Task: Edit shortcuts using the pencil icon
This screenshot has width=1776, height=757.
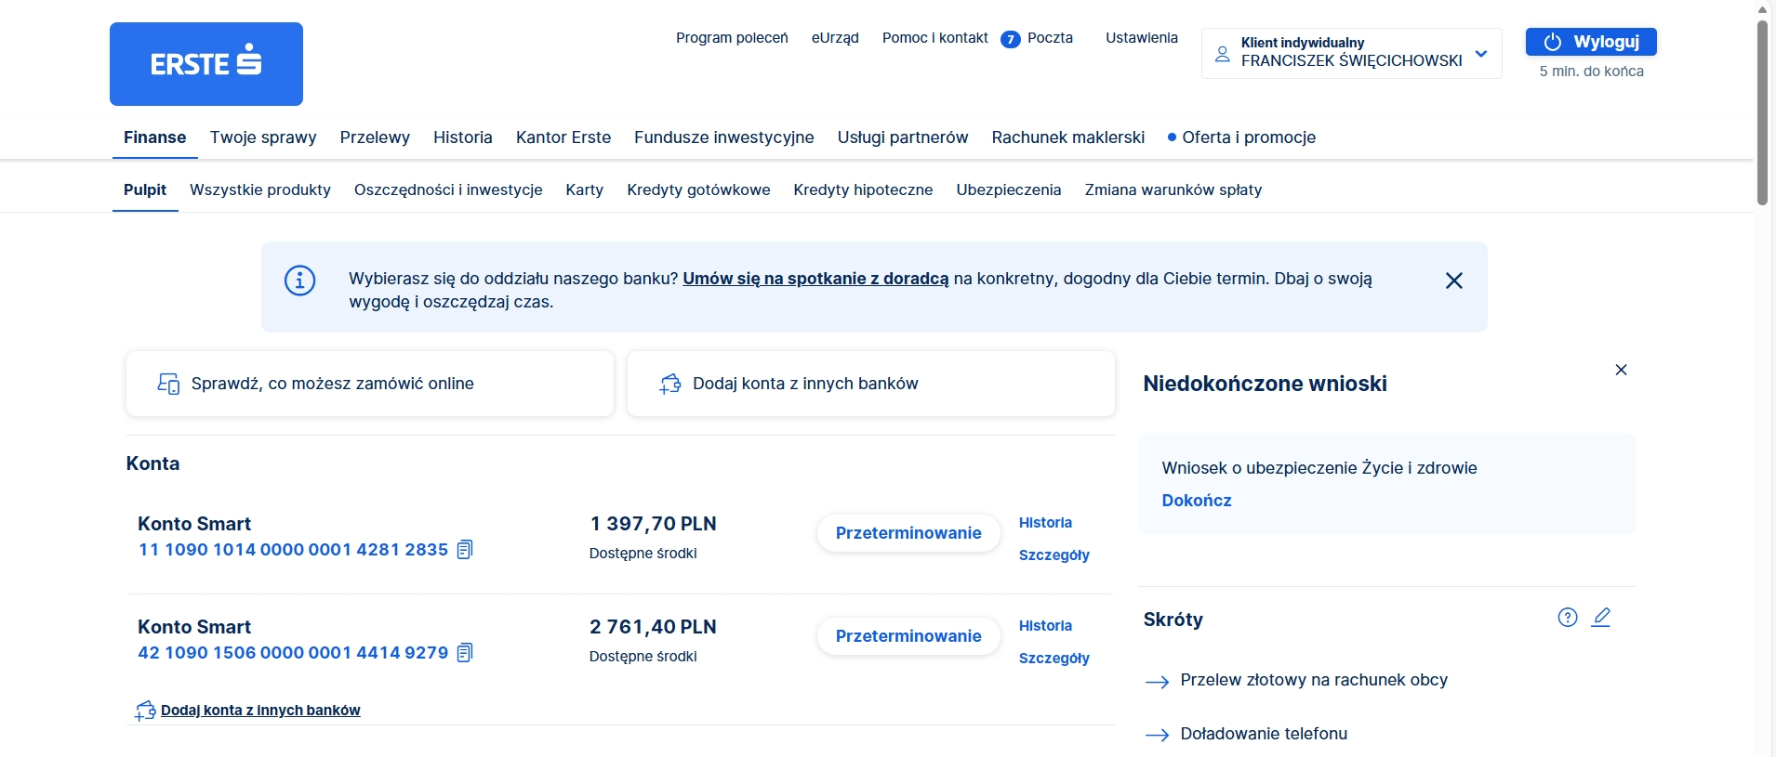Action: click(x=1602, y=616)
